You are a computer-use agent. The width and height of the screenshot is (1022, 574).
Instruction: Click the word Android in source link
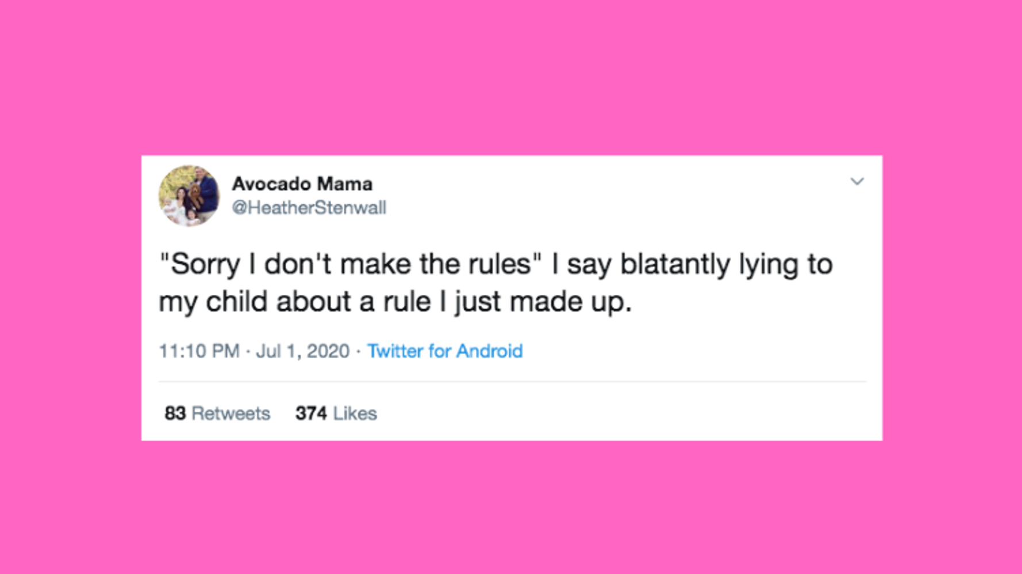click(x=489, y=351)
